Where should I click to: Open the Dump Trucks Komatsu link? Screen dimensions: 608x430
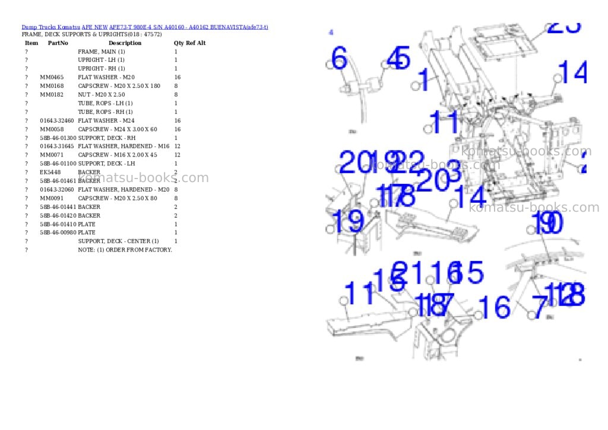tap(51, 27)
